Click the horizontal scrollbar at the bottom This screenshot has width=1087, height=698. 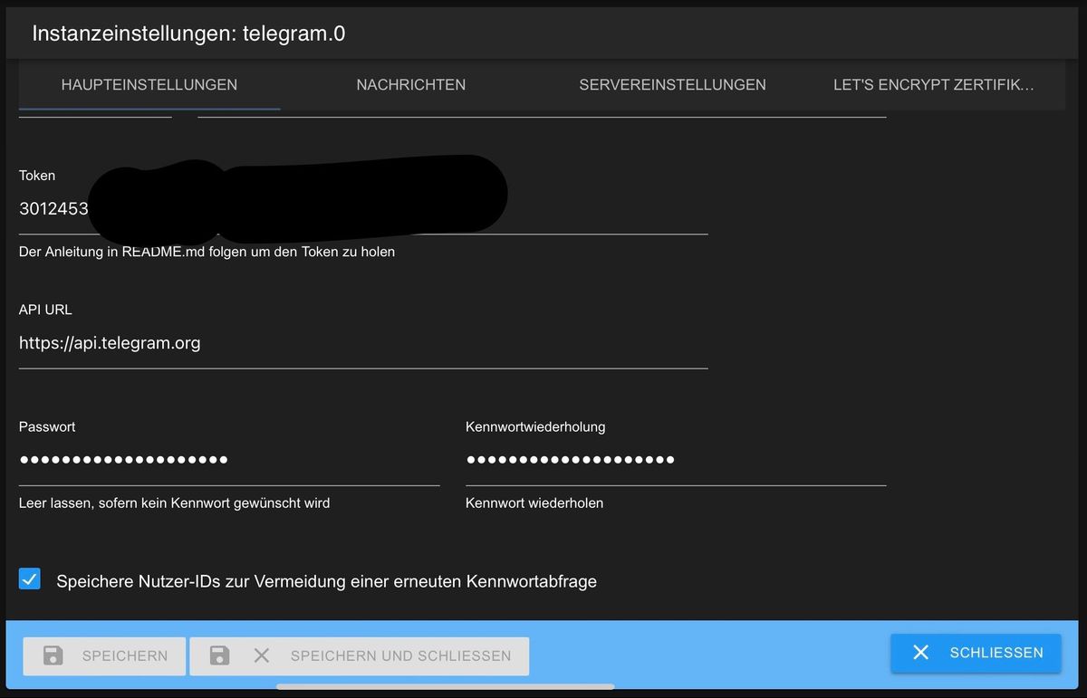[446, 687]
